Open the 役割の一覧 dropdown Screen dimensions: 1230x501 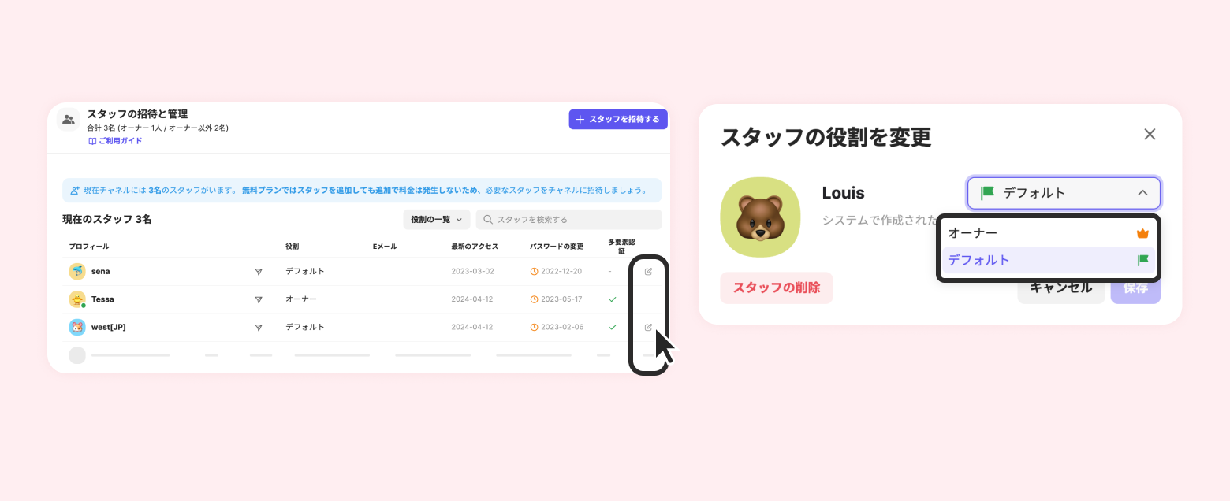coord(436,219)
